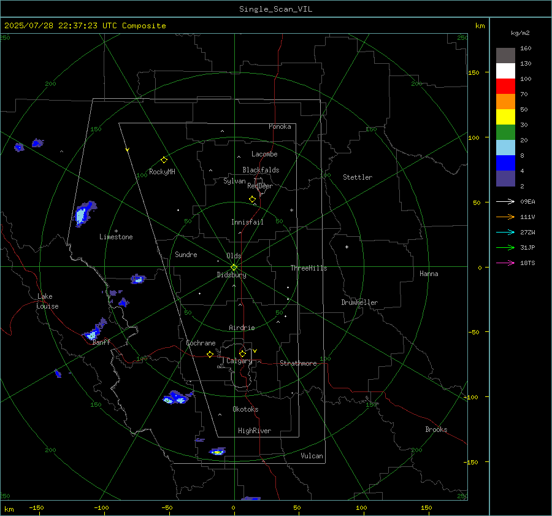Click the gray 130–160 legend swatch
Screen dimensions: 552x516
click(505, 56)
